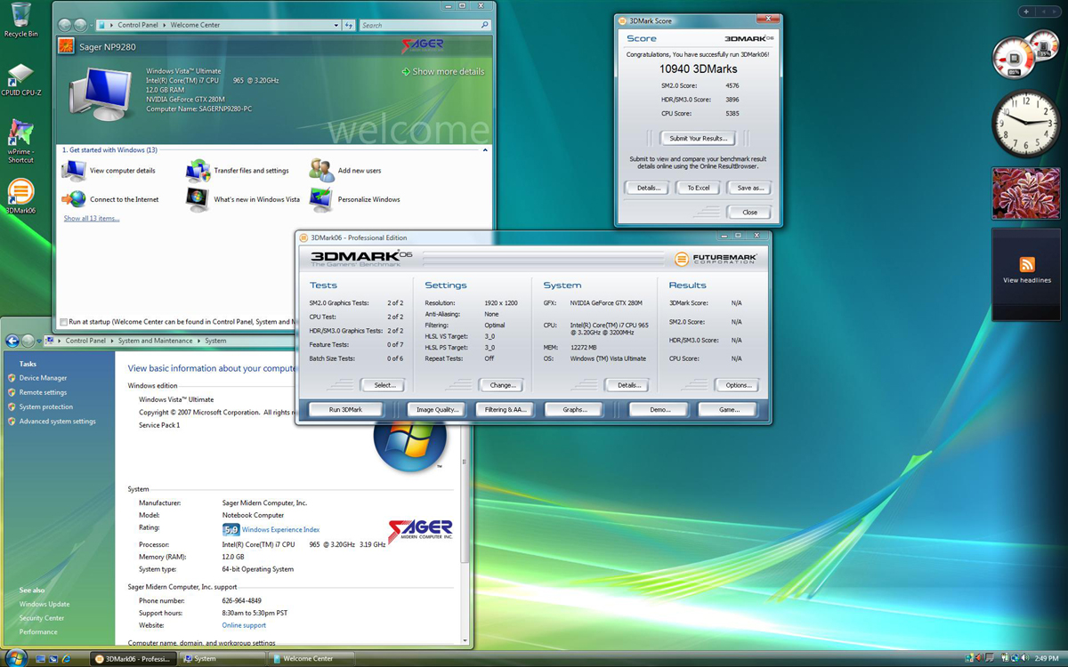Open the recent pages dropdown in Welcome Center

pos(92,25)
